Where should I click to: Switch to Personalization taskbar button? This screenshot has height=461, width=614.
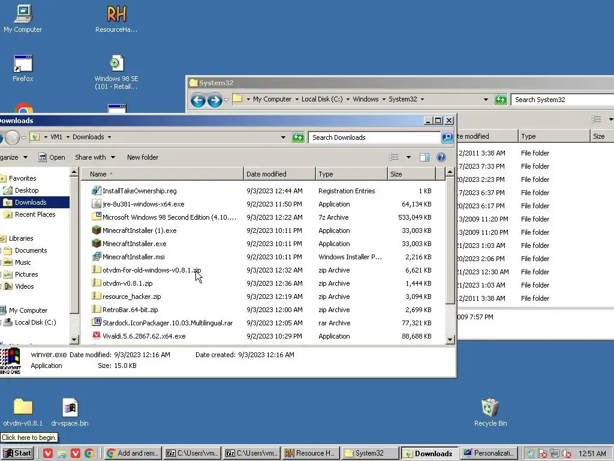pos(489,453)
